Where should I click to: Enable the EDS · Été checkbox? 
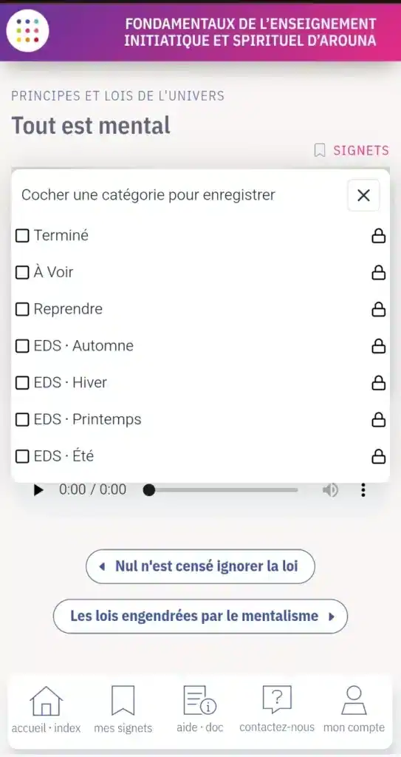pos(22,456)
